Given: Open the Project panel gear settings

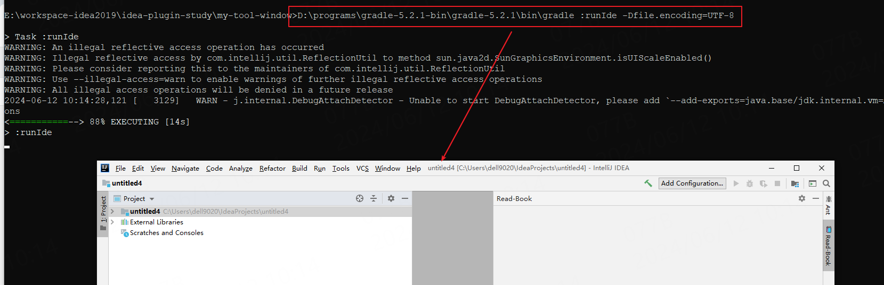Looking at the screenshot, I should click(391, 198).
